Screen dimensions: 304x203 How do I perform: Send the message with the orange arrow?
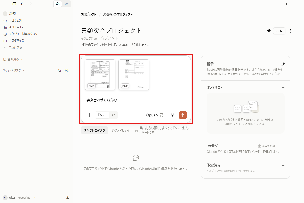(183, 115)
